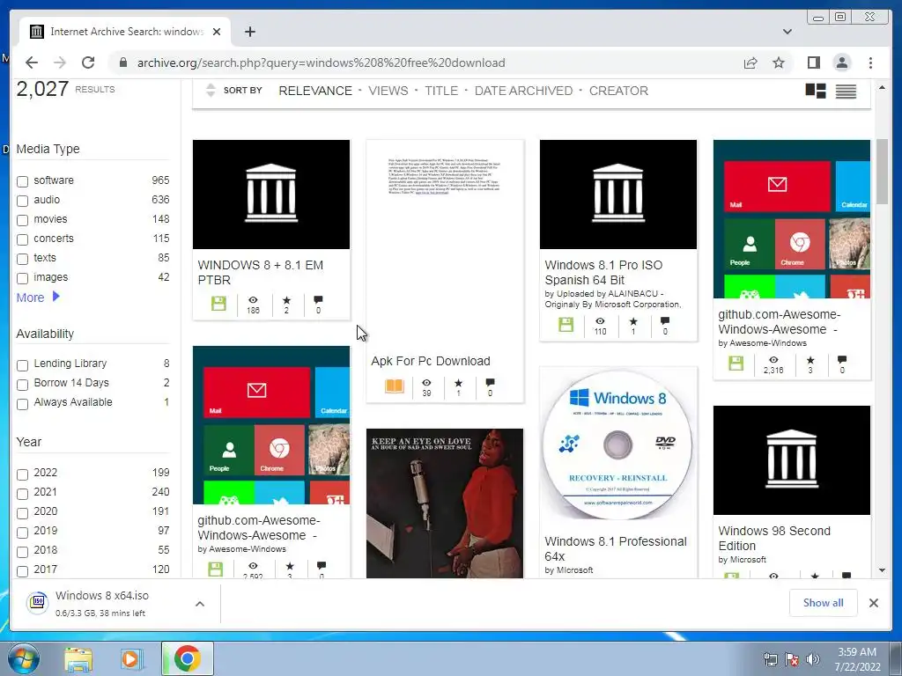Open Windows Explorer from taskbar

(78, 658)
